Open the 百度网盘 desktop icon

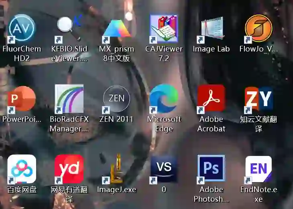point(22,169)
